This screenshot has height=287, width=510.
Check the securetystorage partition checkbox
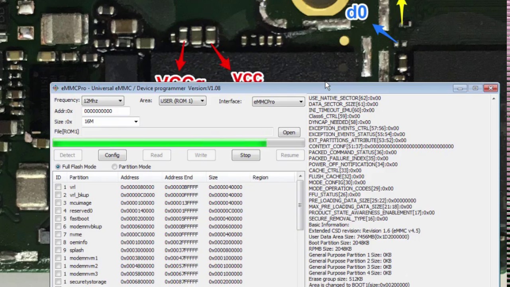point(58,282)
